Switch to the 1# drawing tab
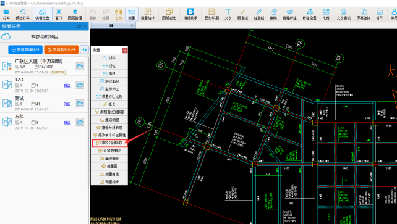Screen dimensions: 397x224 click(x=111, y=25)
